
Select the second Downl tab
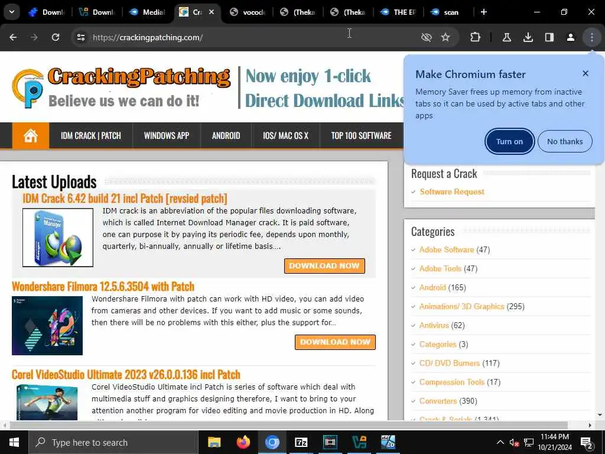(97, 12)
